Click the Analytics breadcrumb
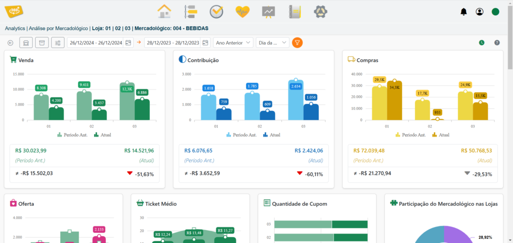Viewport: 513px width, 243px height. pos(15,28)
